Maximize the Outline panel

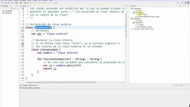188,6
